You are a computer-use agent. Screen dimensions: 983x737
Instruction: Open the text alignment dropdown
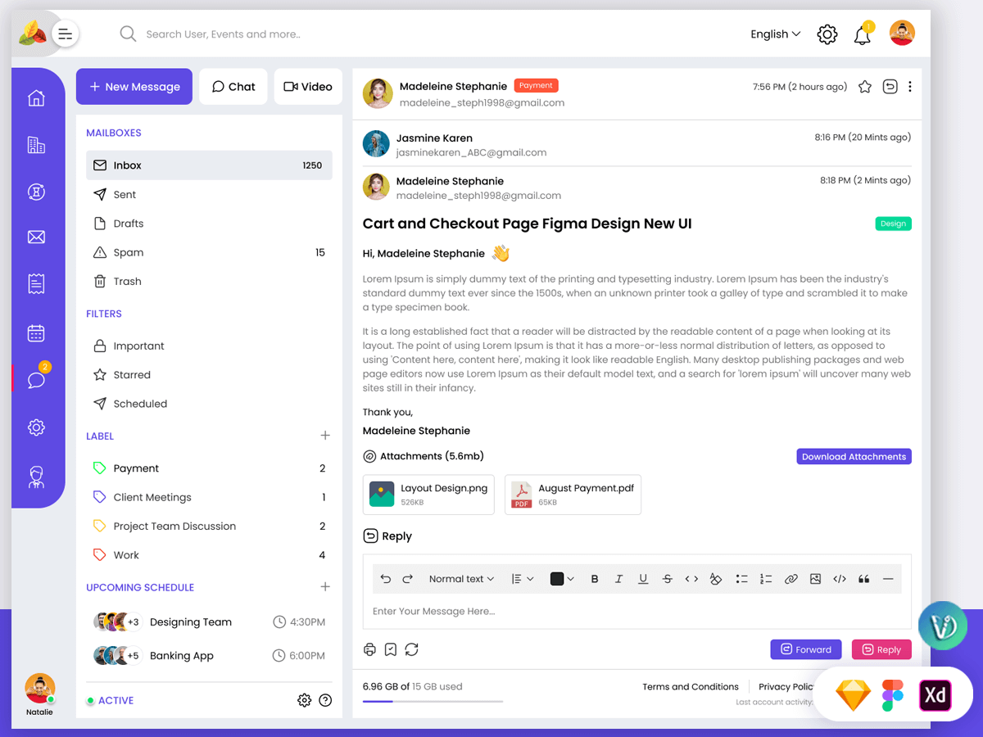(523, 579)
